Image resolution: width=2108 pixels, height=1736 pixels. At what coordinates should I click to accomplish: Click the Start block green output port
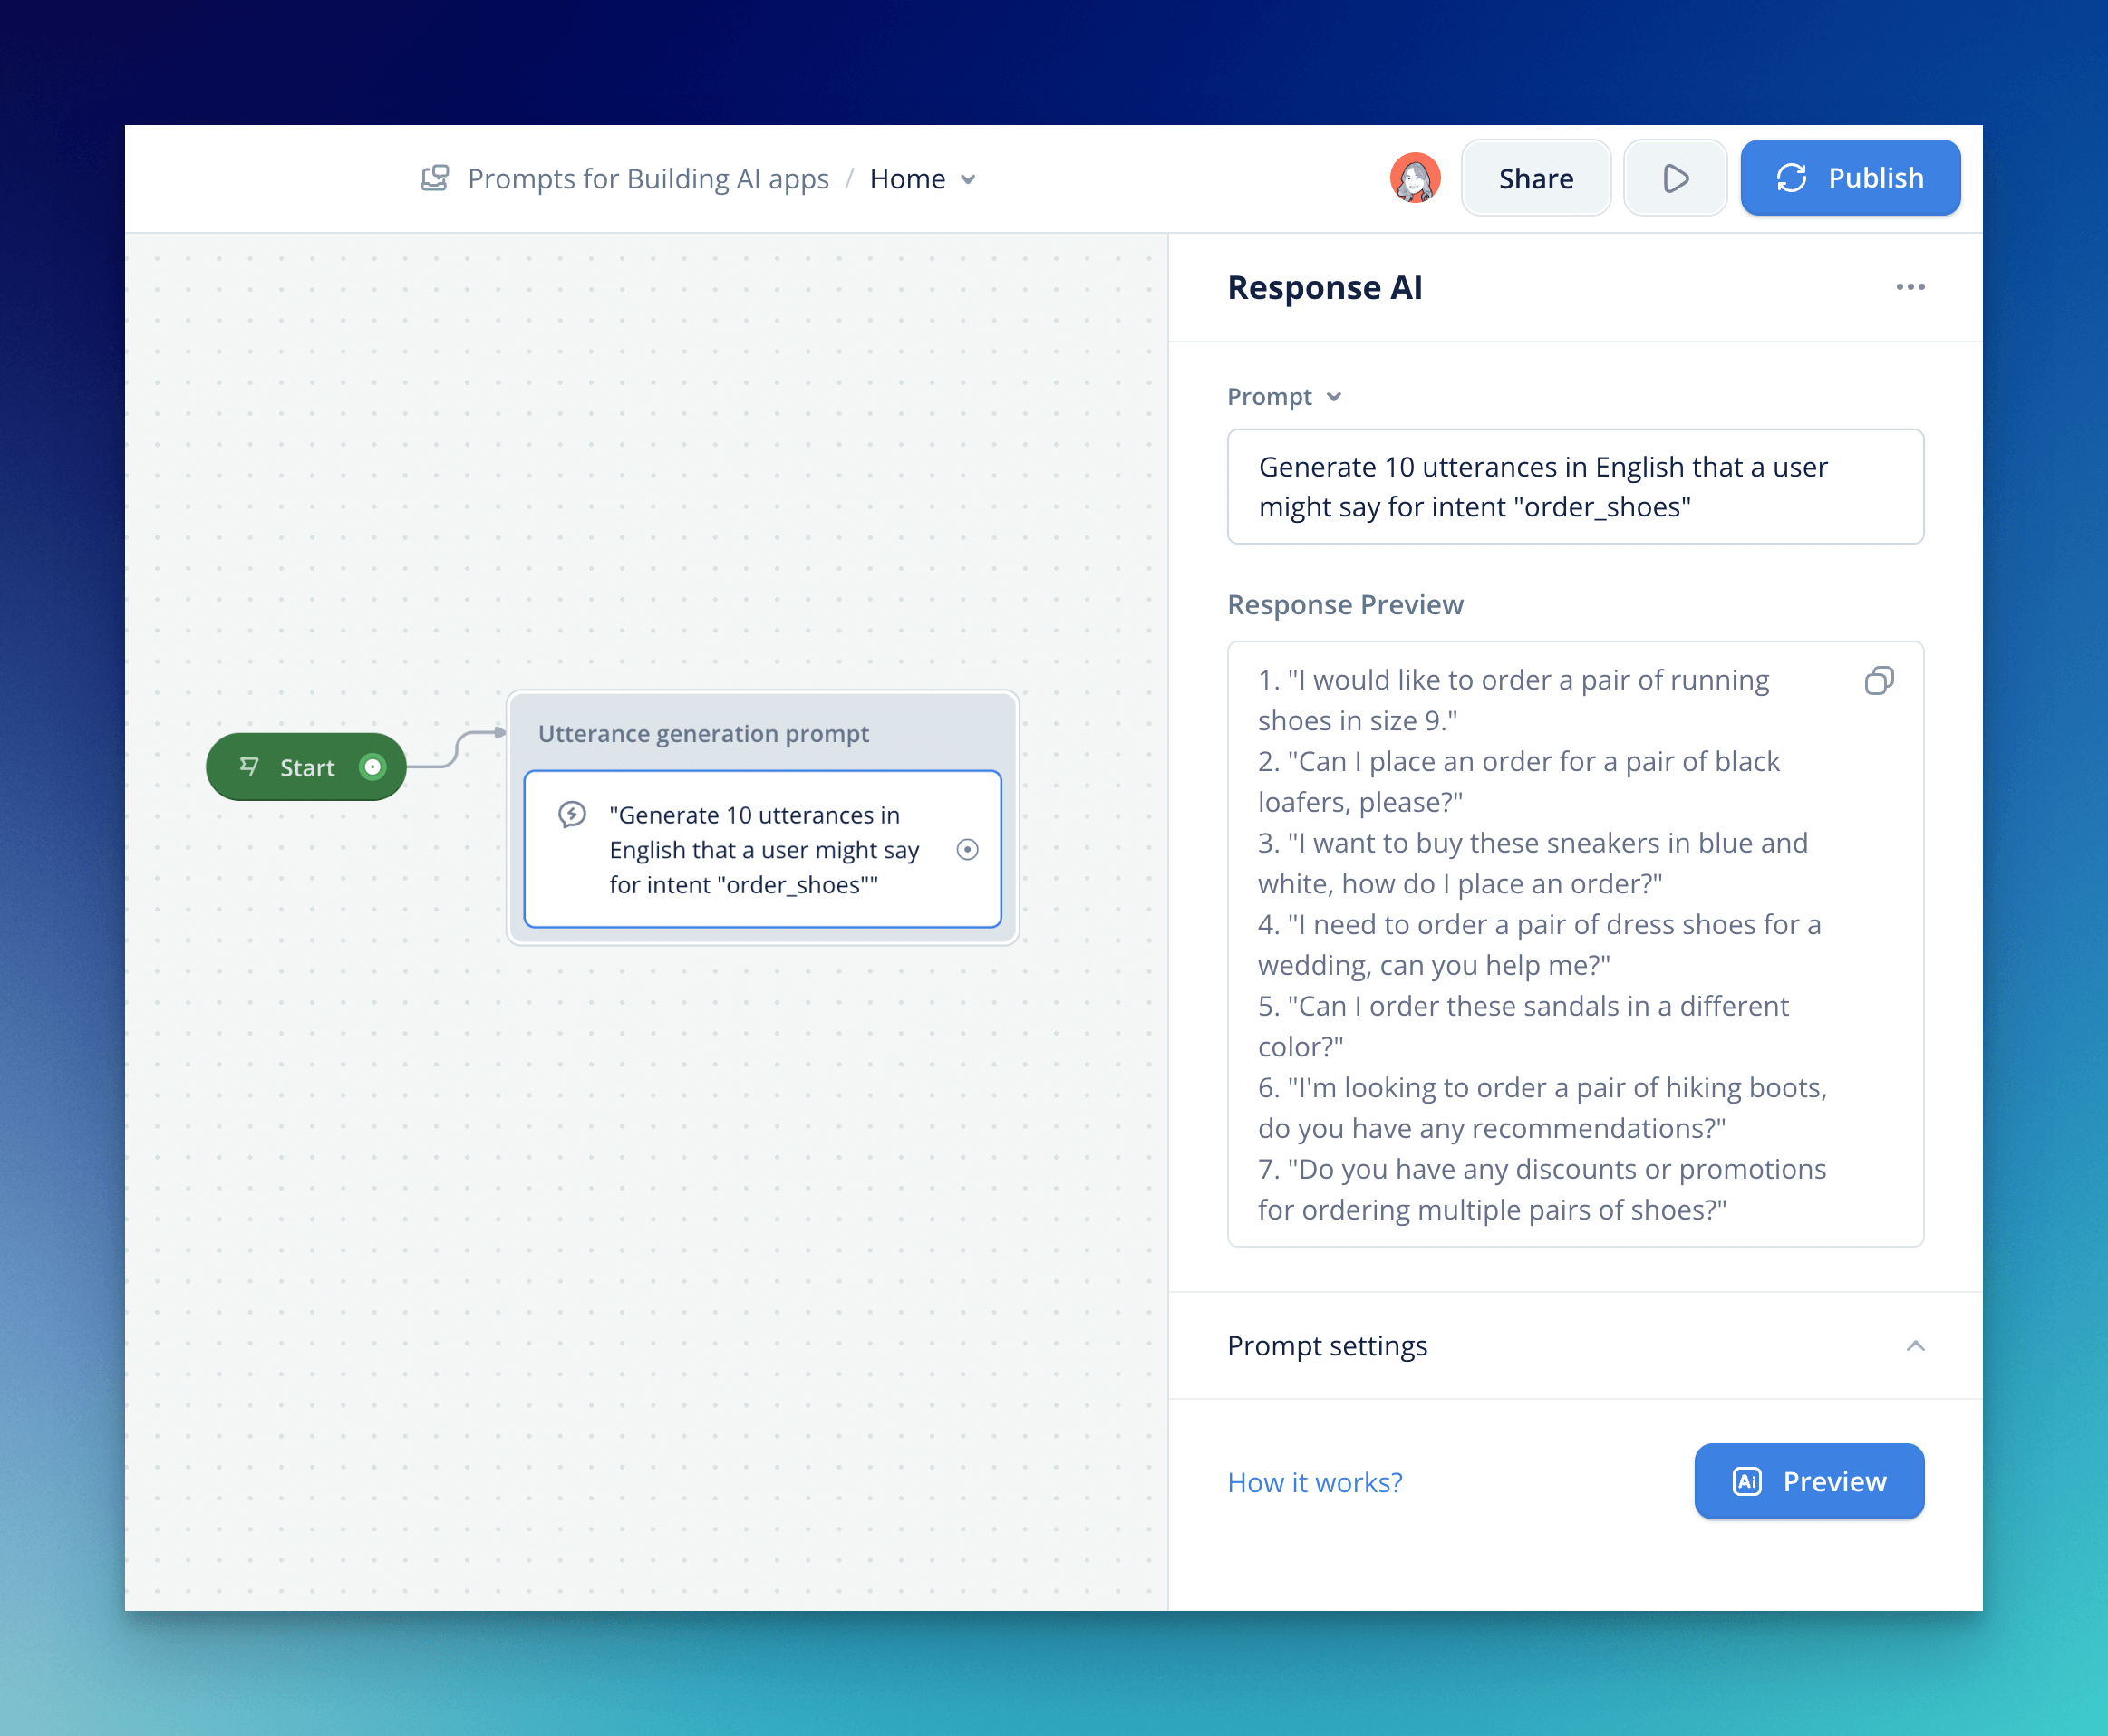tap(372, 767)
